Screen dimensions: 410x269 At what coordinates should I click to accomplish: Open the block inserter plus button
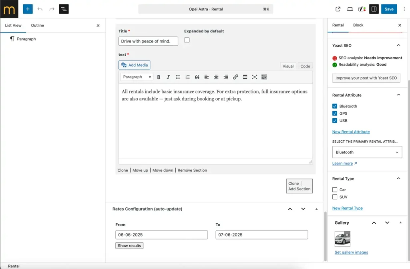(x=28, y=9)
